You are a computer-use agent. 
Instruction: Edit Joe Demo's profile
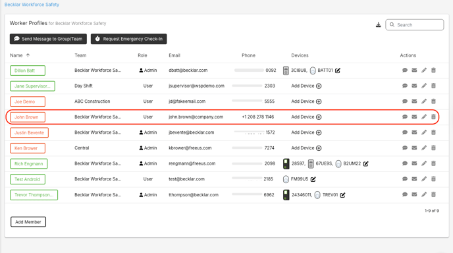(x=424, y=101)
